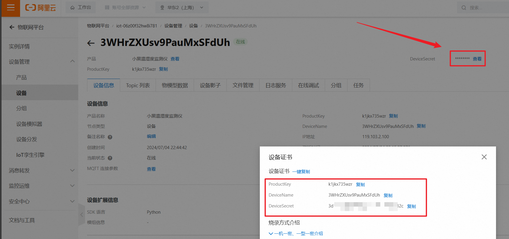The image size is (509, 239).
Task: Click 查看 for MQTT 连接参数
Action: (x=151, y=169)
